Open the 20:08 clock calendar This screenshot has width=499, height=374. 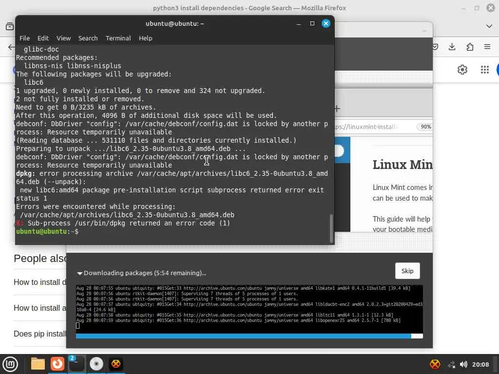coord(480,364)
